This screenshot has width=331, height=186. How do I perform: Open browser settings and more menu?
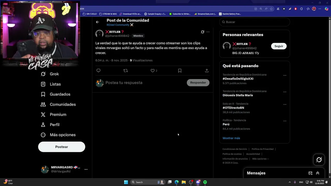click(x=320, y=9)
